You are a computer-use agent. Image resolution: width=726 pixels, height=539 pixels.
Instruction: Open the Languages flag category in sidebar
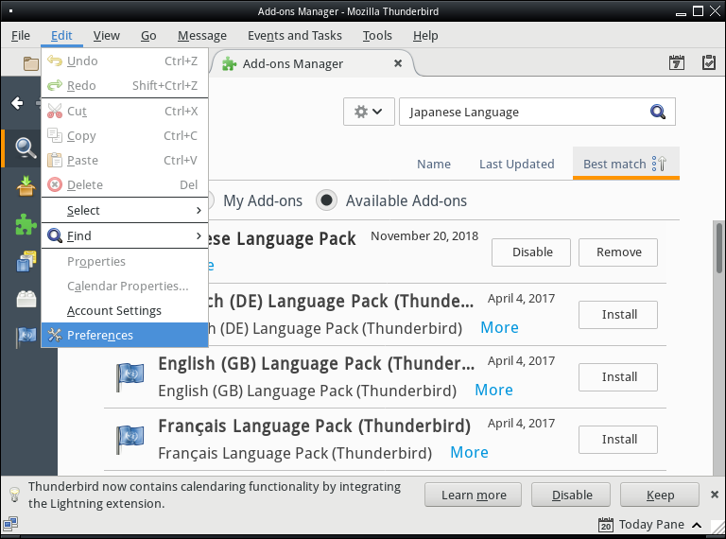[x=26, y=337]
